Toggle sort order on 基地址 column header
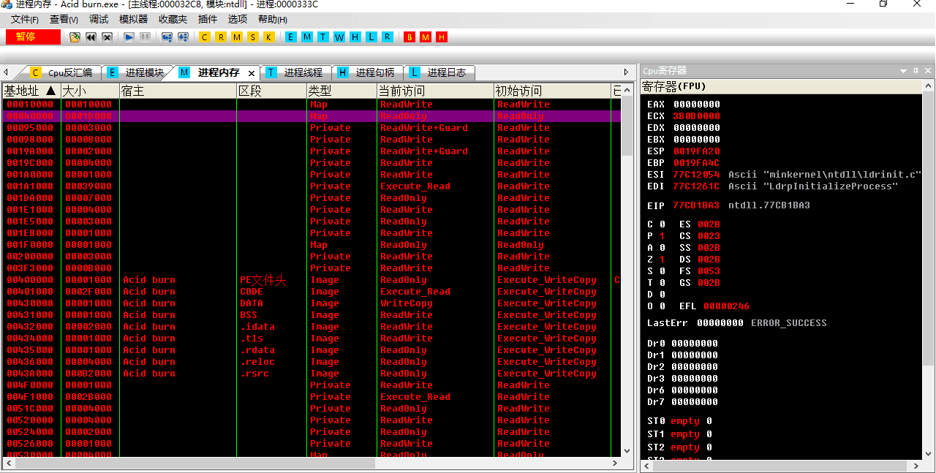 click(30, 91)
